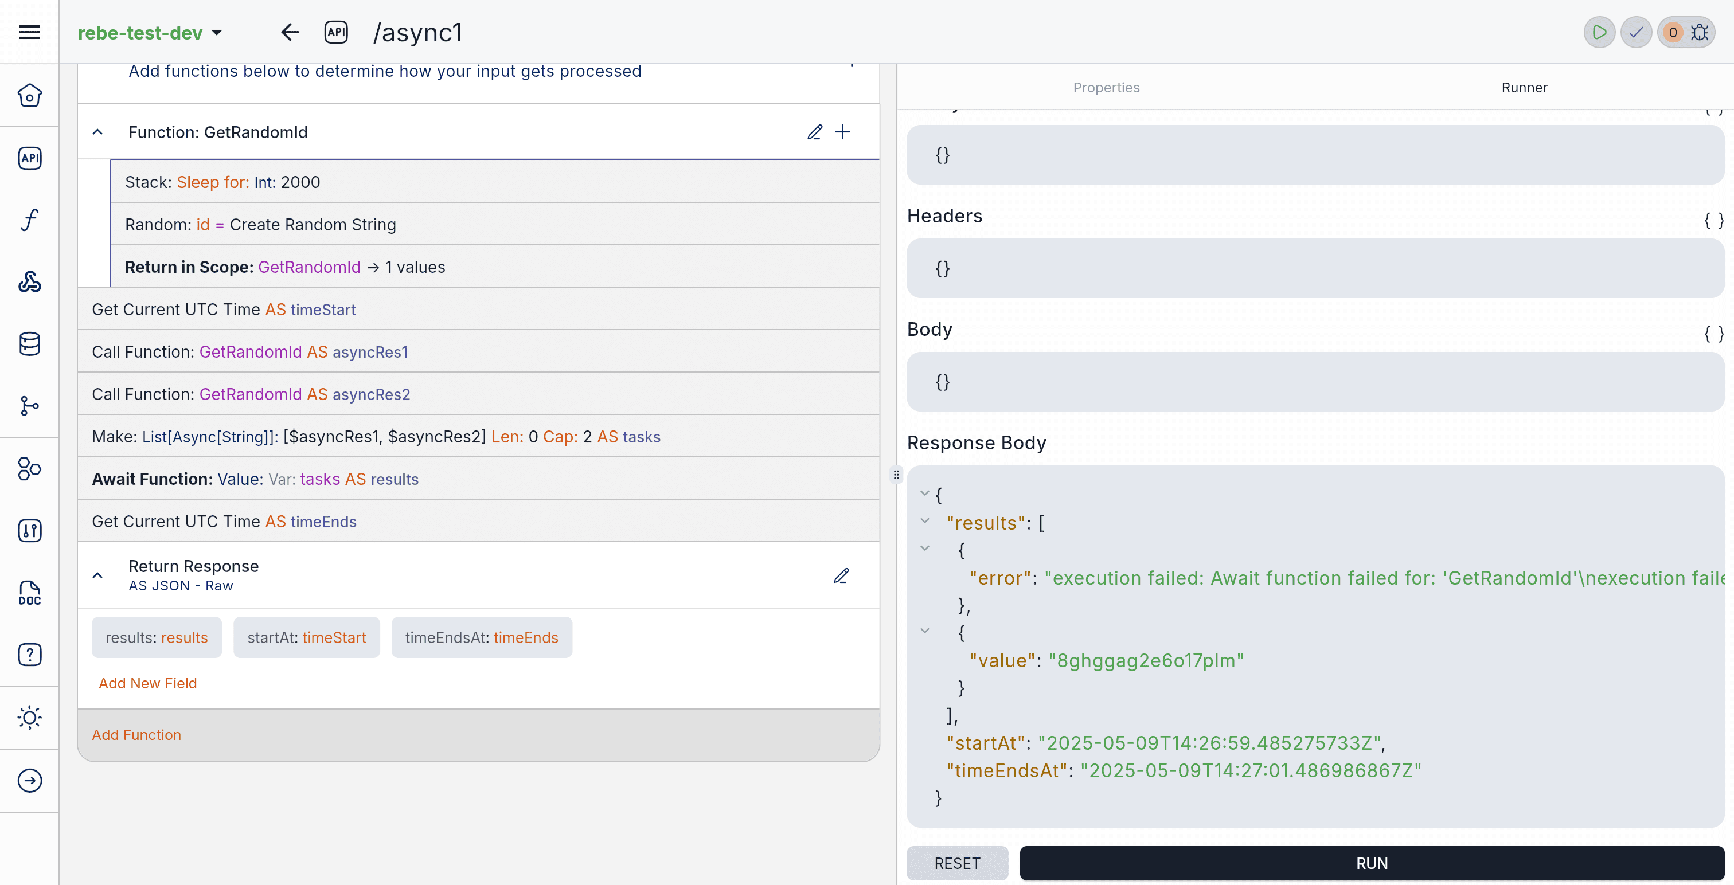Select Await Function tasks AS results row

(x=479, y=479)
